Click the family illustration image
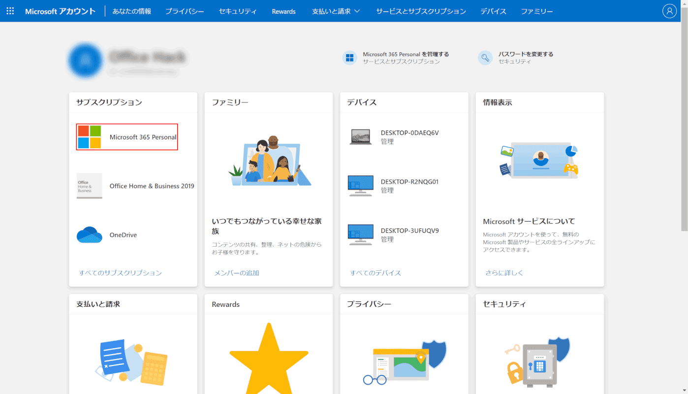Screen dimensions: 688x394 point(269,161)
